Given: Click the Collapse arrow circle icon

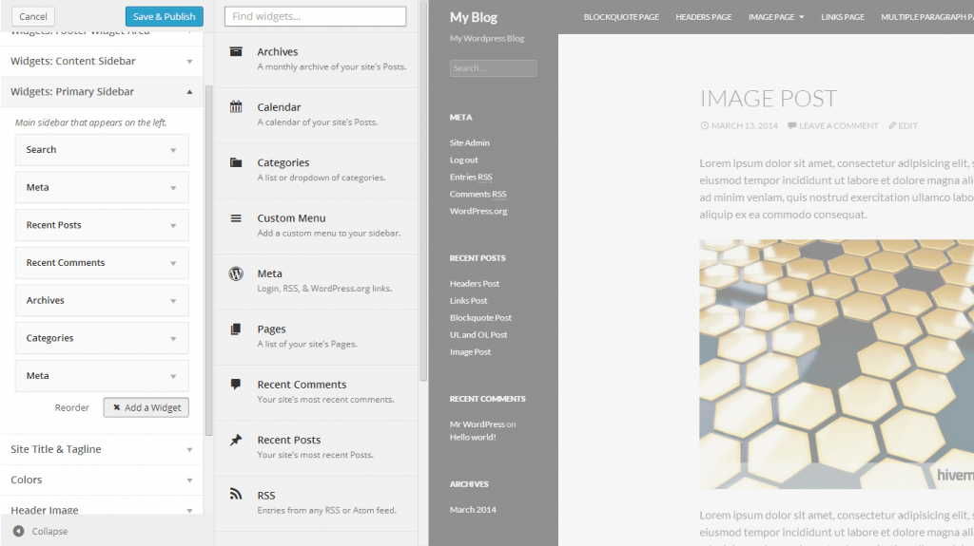Looking at the screenshot, I should pyautogui.click(x=19, y=531).
